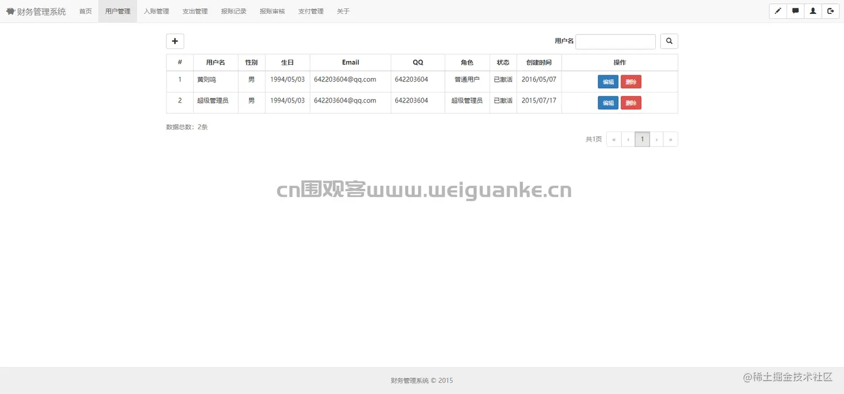Open the 支付管理 menu item
Viewport: 844px width, 394px height.
coord(311,11)
